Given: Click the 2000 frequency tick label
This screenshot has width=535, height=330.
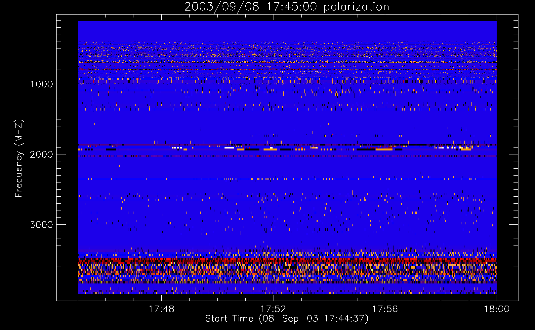Looking at the screenshot, I should 41,154.
